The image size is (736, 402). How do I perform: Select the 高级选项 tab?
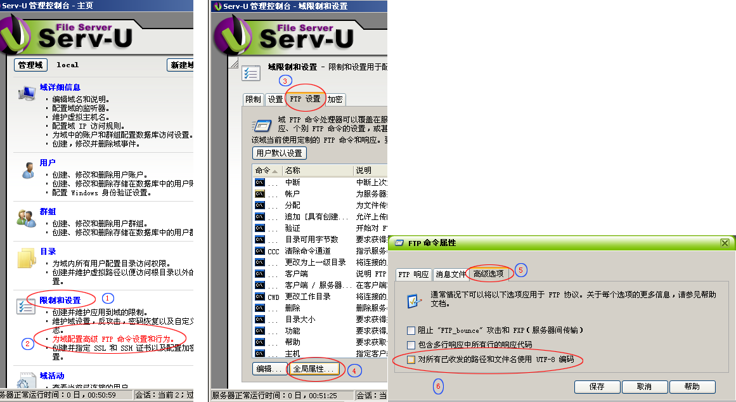point(489,274)
